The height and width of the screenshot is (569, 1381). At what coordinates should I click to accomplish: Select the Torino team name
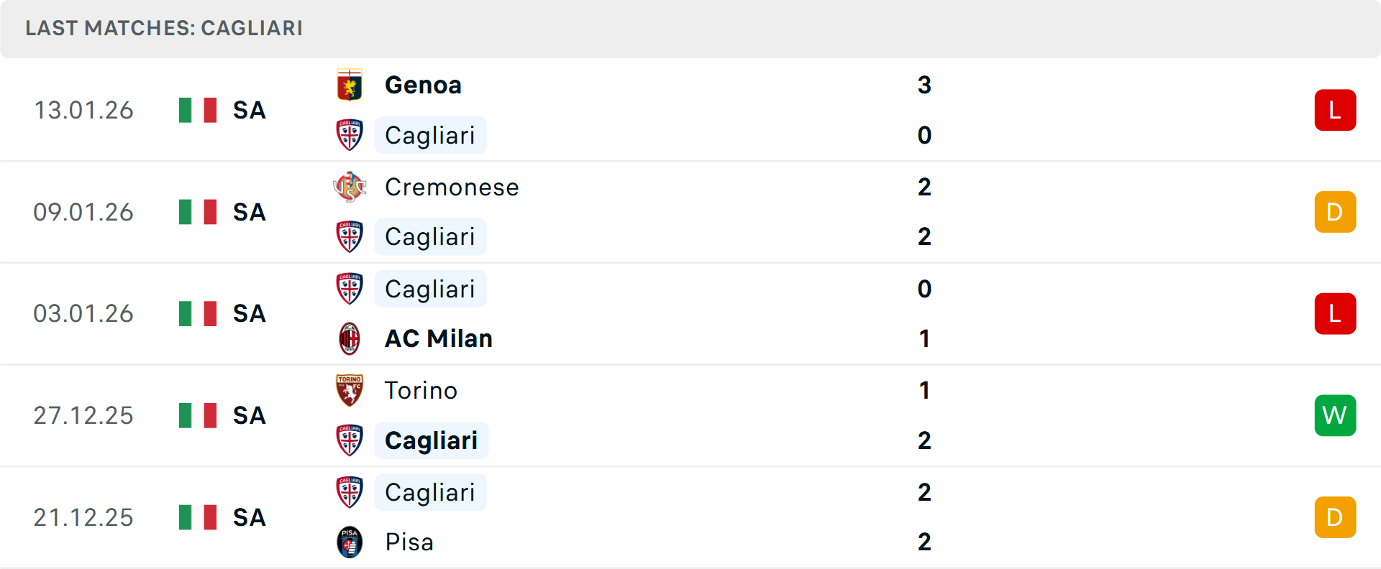(421, 390)
